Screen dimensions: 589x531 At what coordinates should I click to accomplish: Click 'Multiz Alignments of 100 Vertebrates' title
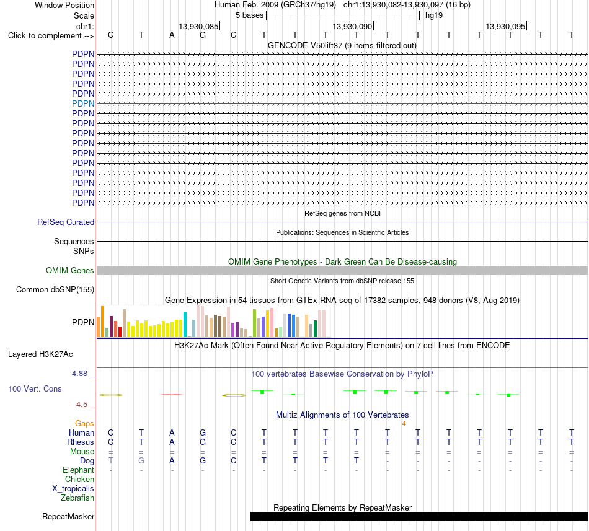pyautogui.click(x=342, y=415)
